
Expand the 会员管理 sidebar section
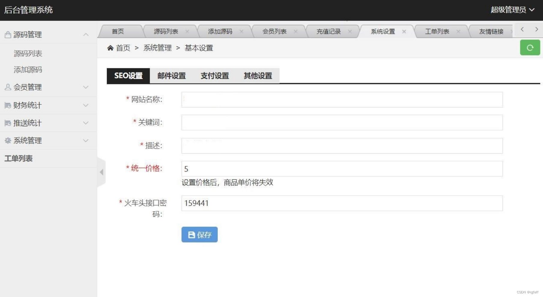(86, 87)
